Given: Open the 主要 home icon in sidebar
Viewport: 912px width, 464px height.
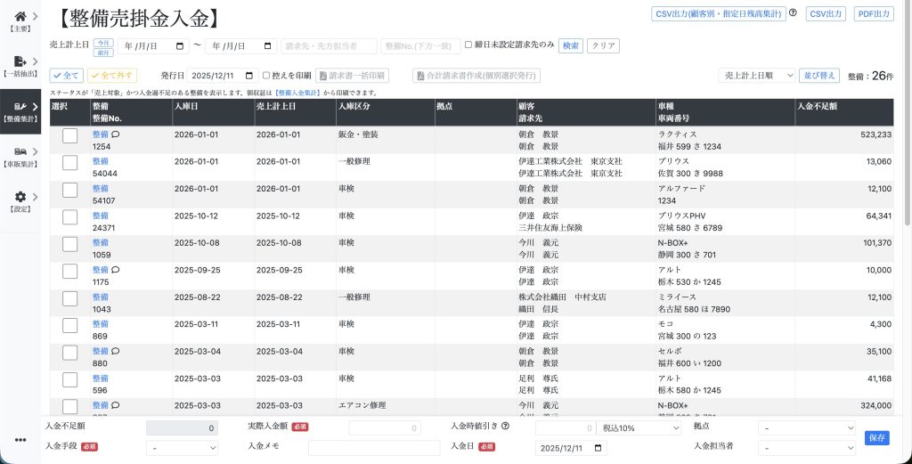Looking at the screenshot, I should 20,17.
